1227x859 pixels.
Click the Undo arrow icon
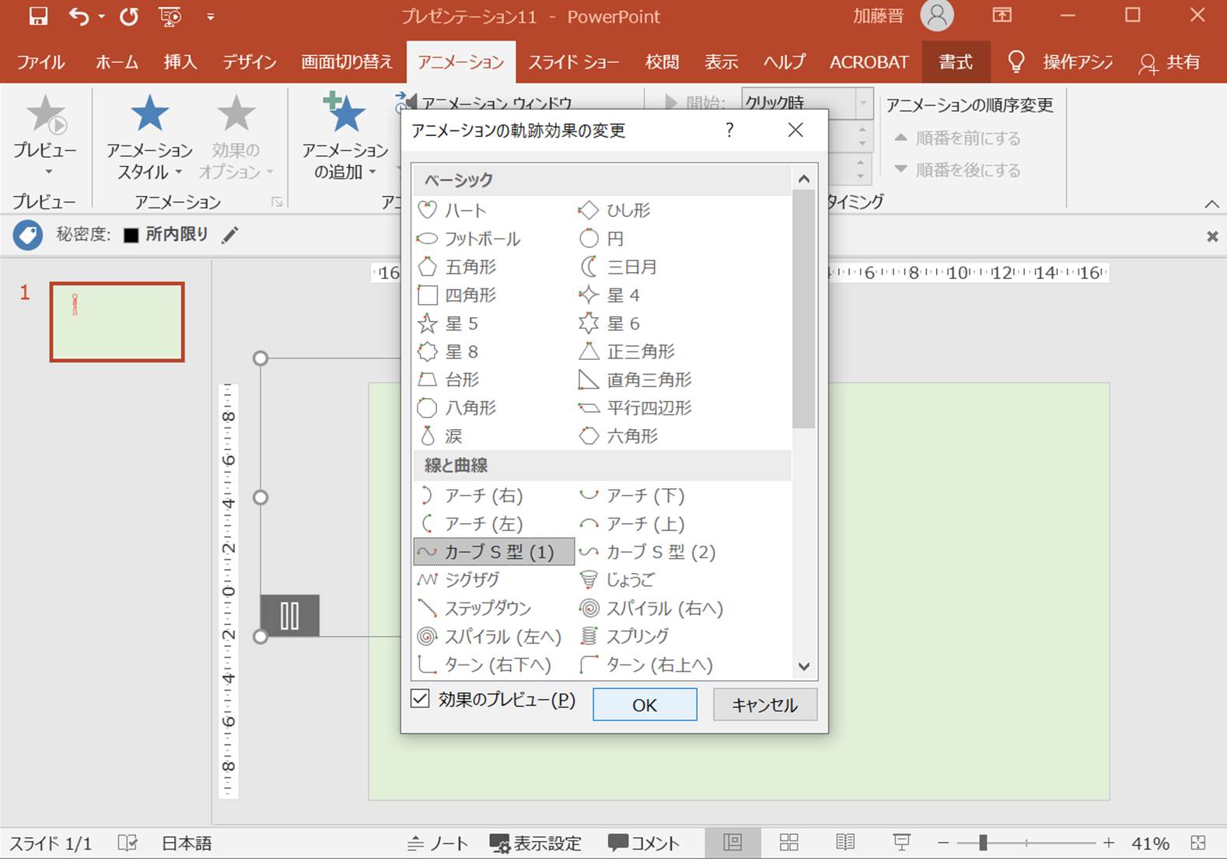(79, 16)
